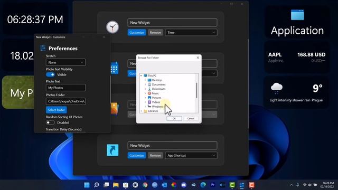Image resolution: width=338 pixels, height=190 pixels.
Task: Expand the Downloads folder chevron
Action: click(145, 89)
